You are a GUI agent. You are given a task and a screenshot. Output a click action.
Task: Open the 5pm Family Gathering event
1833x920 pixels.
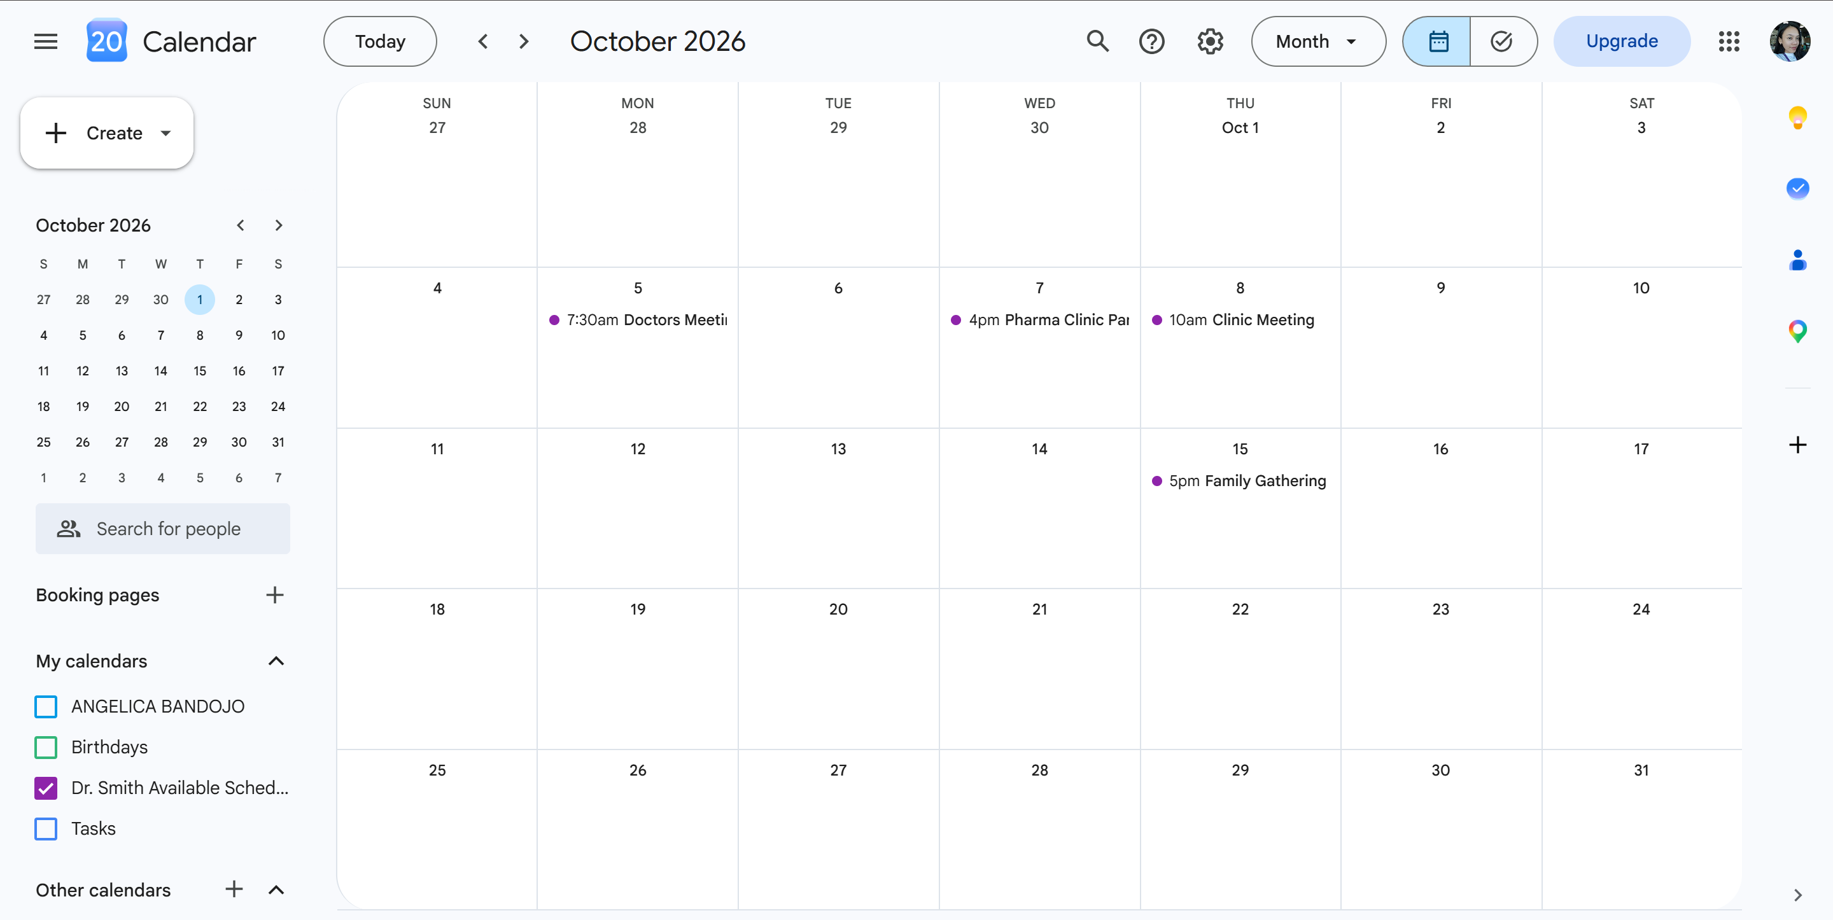click(1240, 481)
